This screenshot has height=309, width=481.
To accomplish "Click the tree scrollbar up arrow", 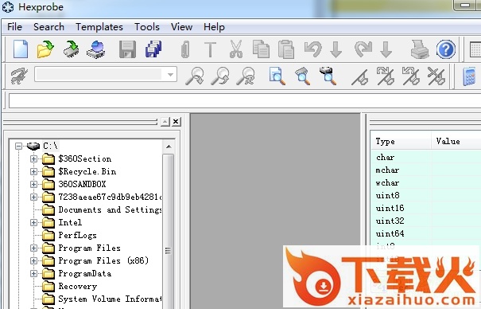I will pos(169,147).
